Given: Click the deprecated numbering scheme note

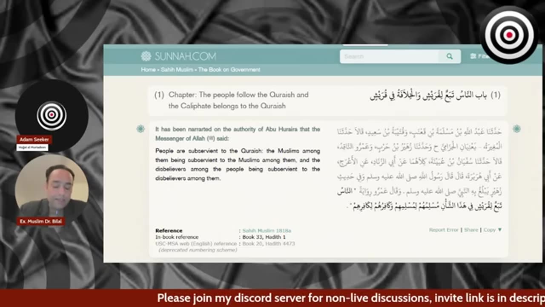Looking at the screenshot, I should pyautogui.click(x=198, y=250).
